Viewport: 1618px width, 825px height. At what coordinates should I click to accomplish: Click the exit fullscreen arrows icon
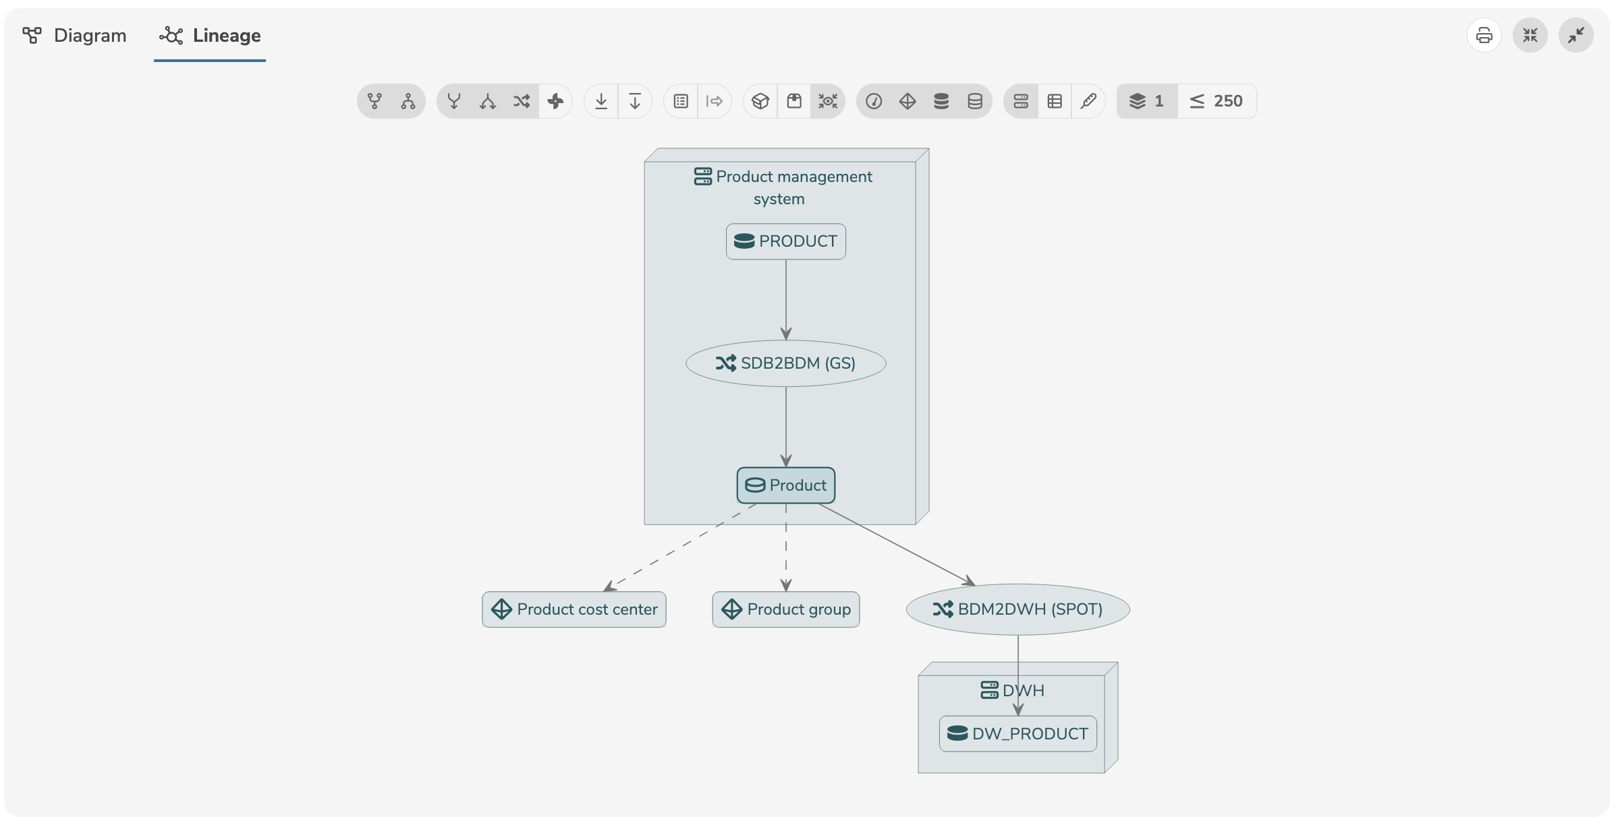pos(1575,35)
